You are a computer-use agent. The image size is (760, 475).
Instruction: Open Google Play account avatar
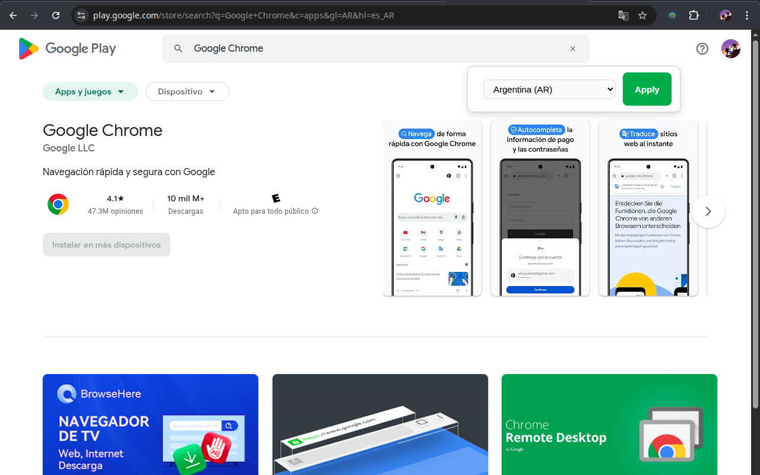coord(731,49)
